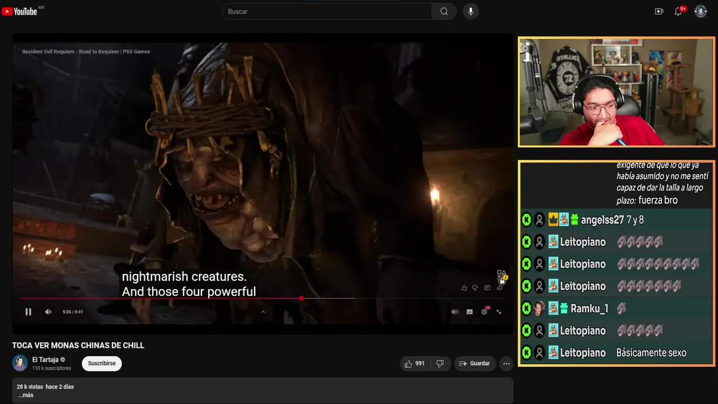Viewport: 718px width, 404px height.
Task: Click the PlayStation shapes icon in the video corner
Action: 501,274
